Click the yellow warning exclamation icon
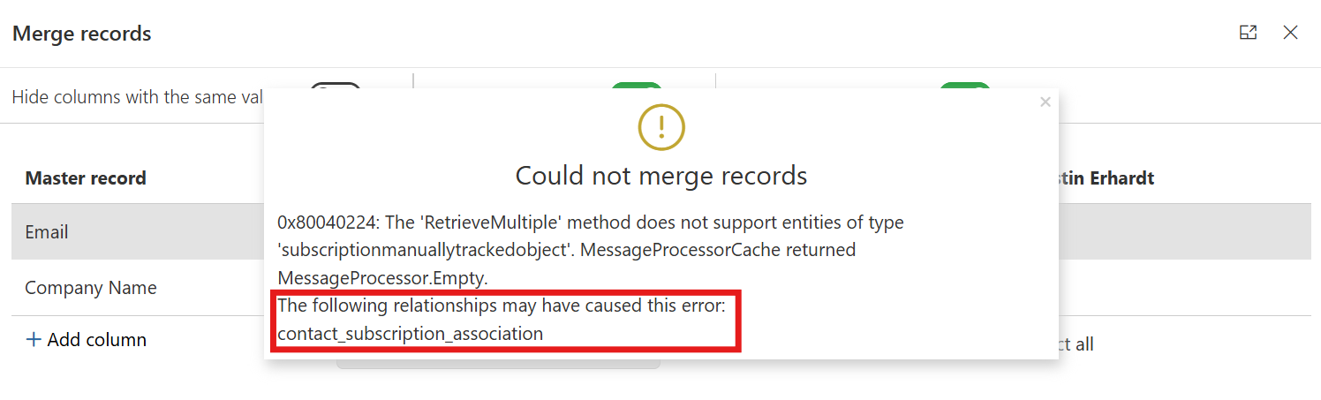This screenshot has width=1321, height=400. tap(661, 127)
